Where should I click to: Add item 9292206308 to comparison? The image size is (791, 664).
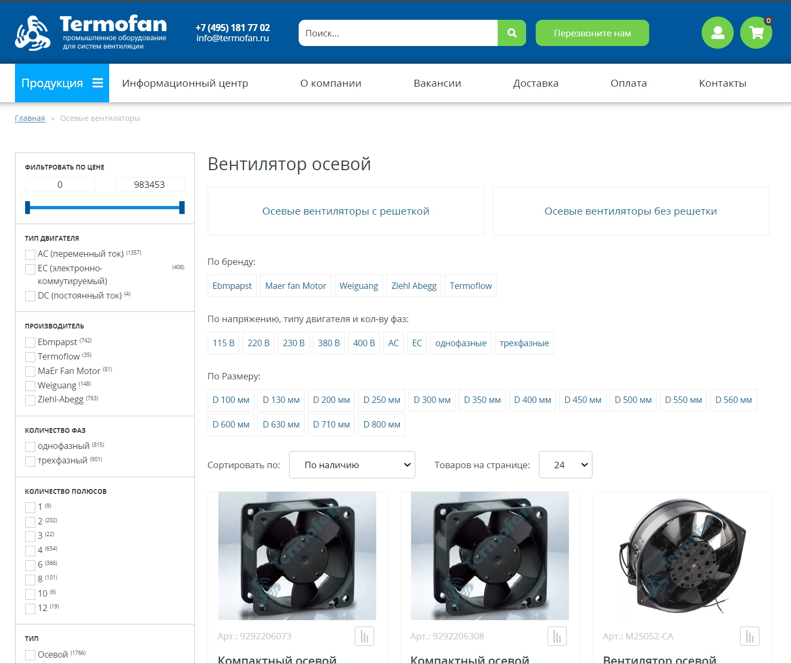(557, 636)
